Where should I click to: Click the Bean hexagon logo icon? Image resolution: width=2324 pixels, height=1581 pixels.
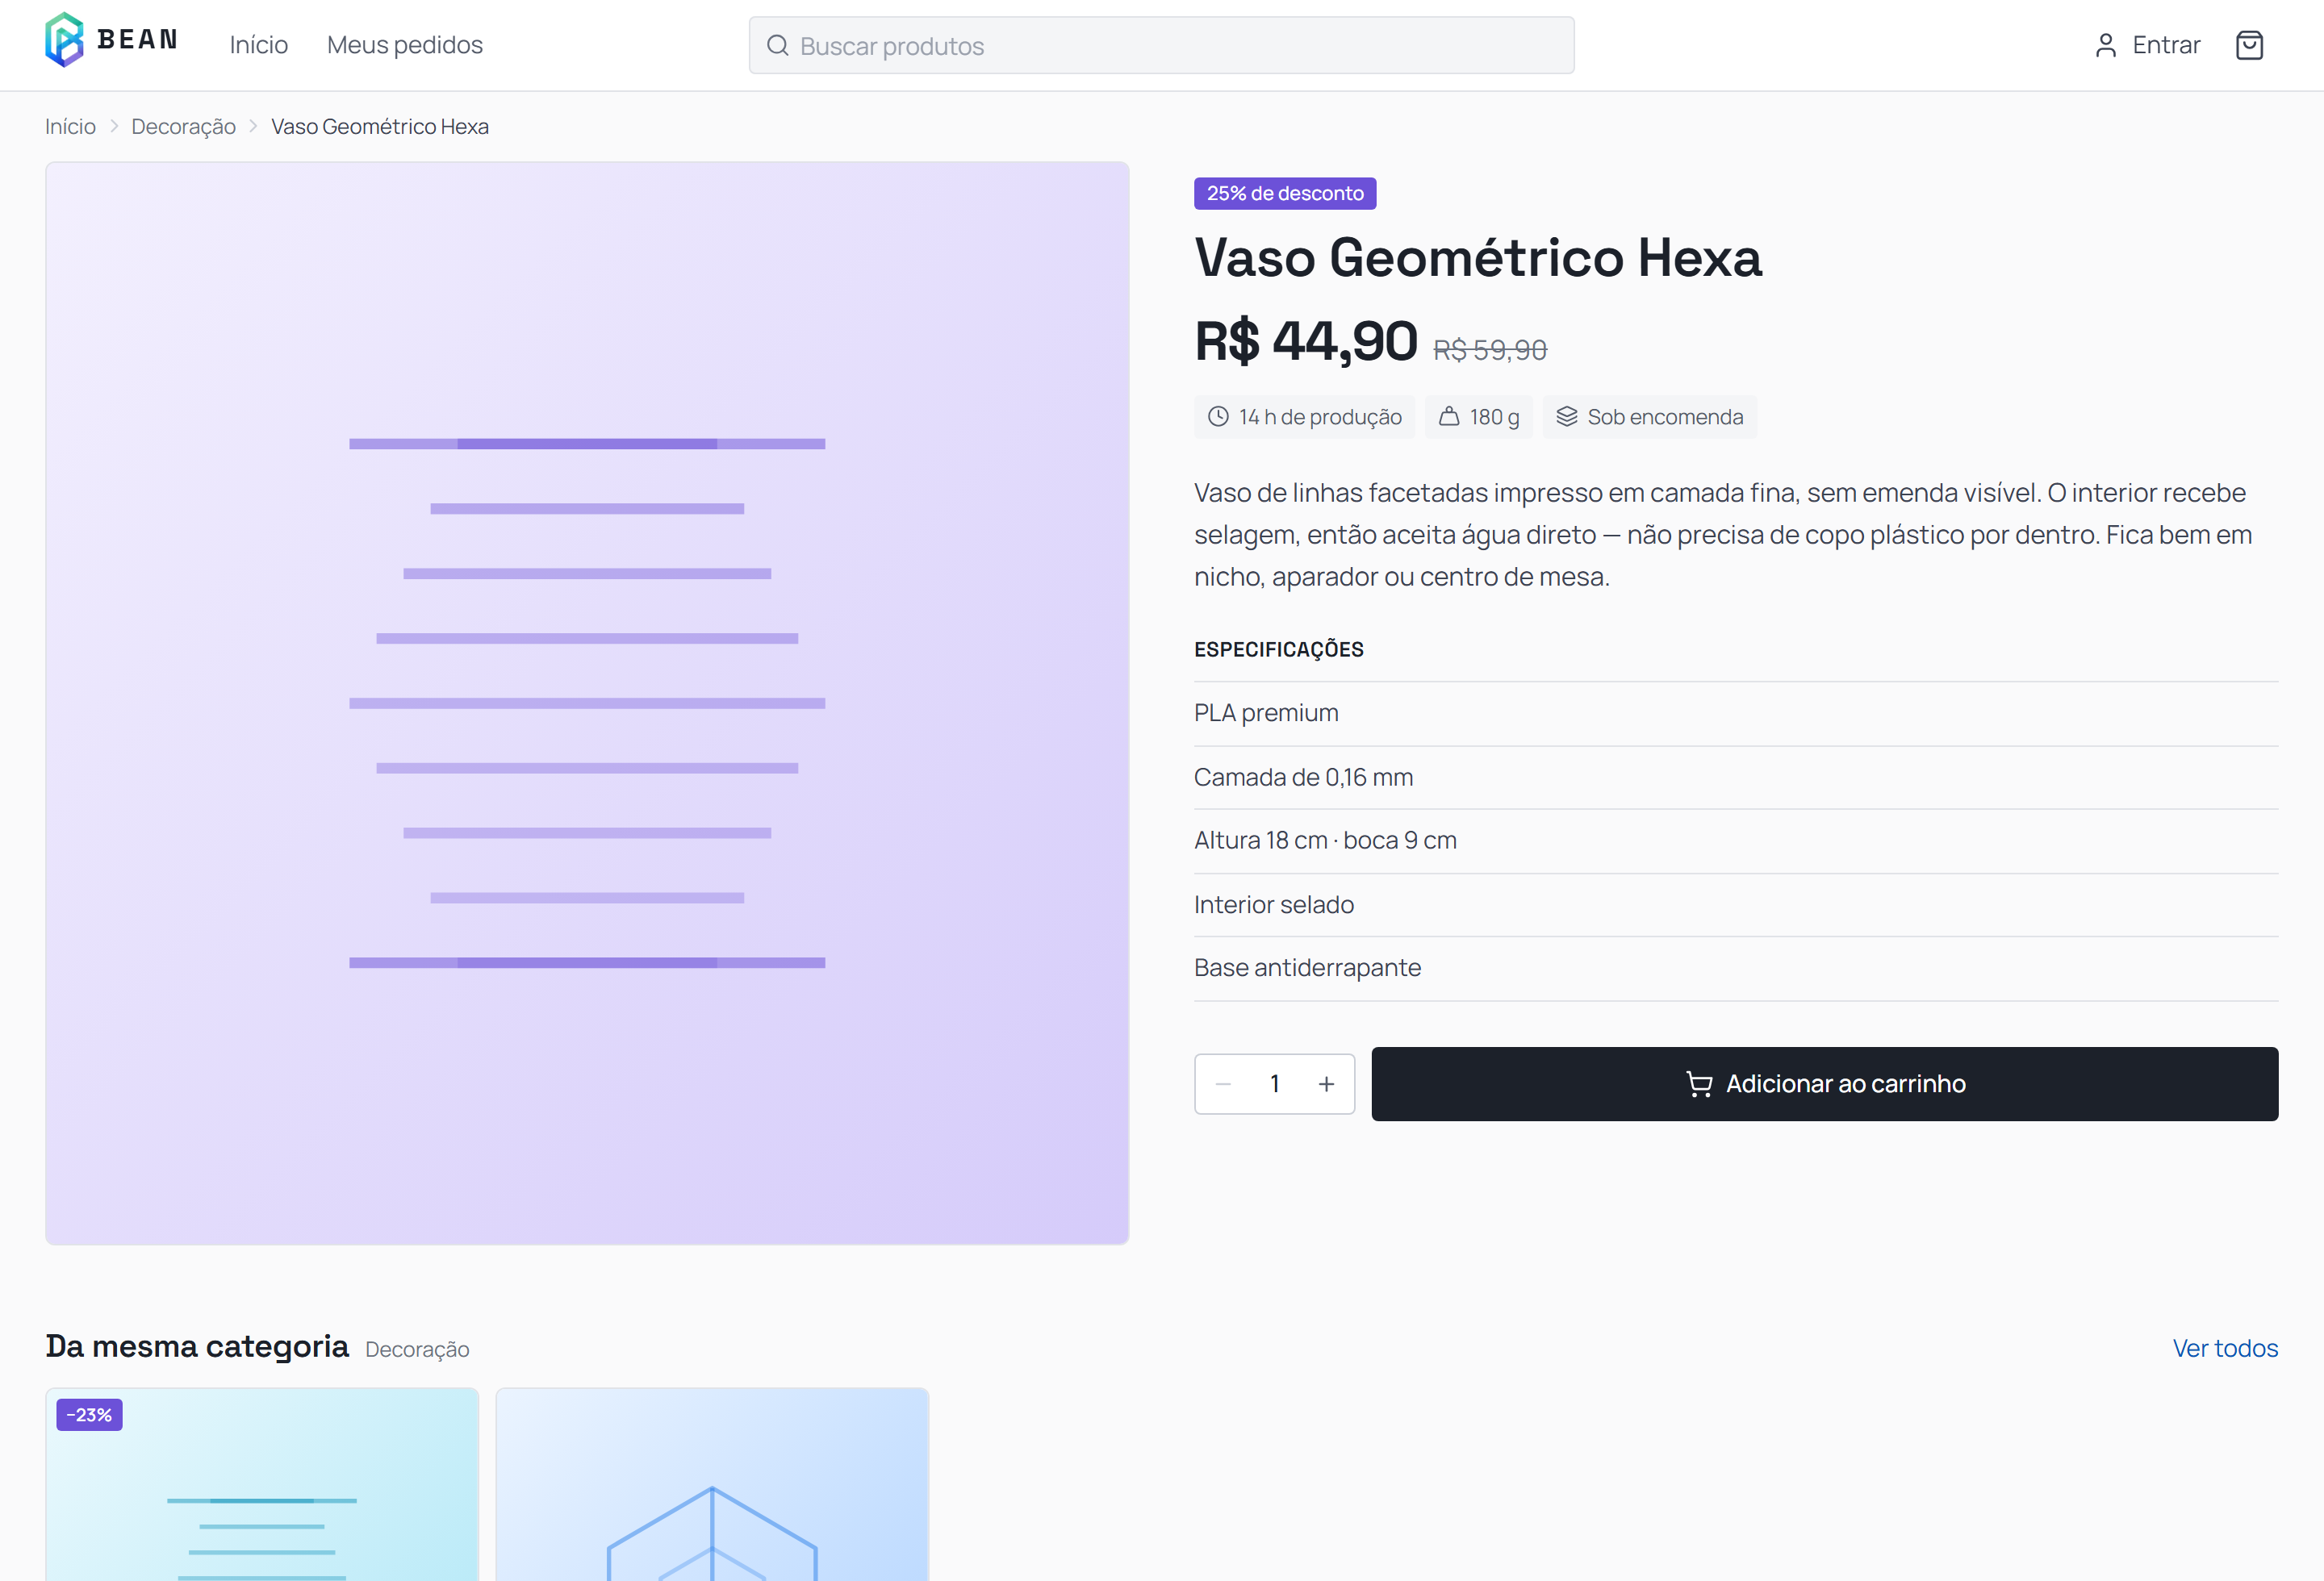tap(64, 40)
